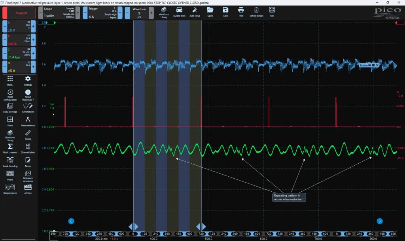Click blue right arrow for next waveform
The height and width of the screenshot is (241, 405).
point(380,221)
